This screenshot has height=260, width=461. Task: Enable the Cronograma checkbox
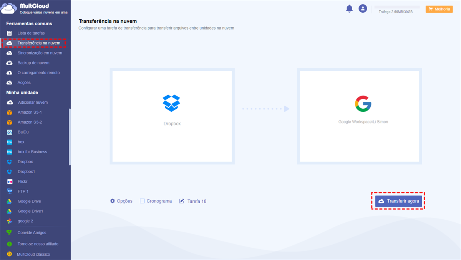(142, 201)
